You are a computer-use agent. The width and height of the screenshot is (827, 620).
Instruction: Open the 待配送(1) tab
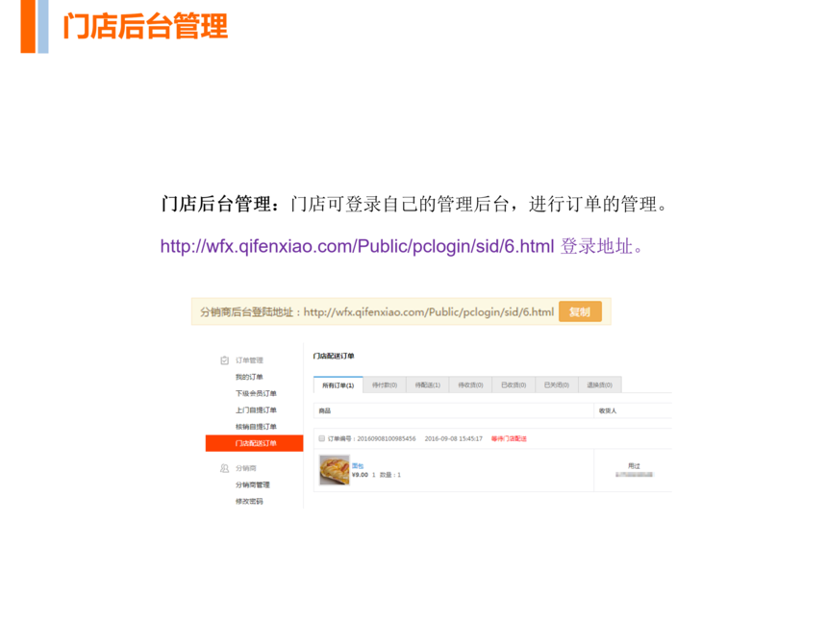coord(428,384)
